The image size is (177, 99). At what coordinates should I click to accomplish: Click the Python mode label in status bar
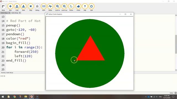(x=171, y=93)
